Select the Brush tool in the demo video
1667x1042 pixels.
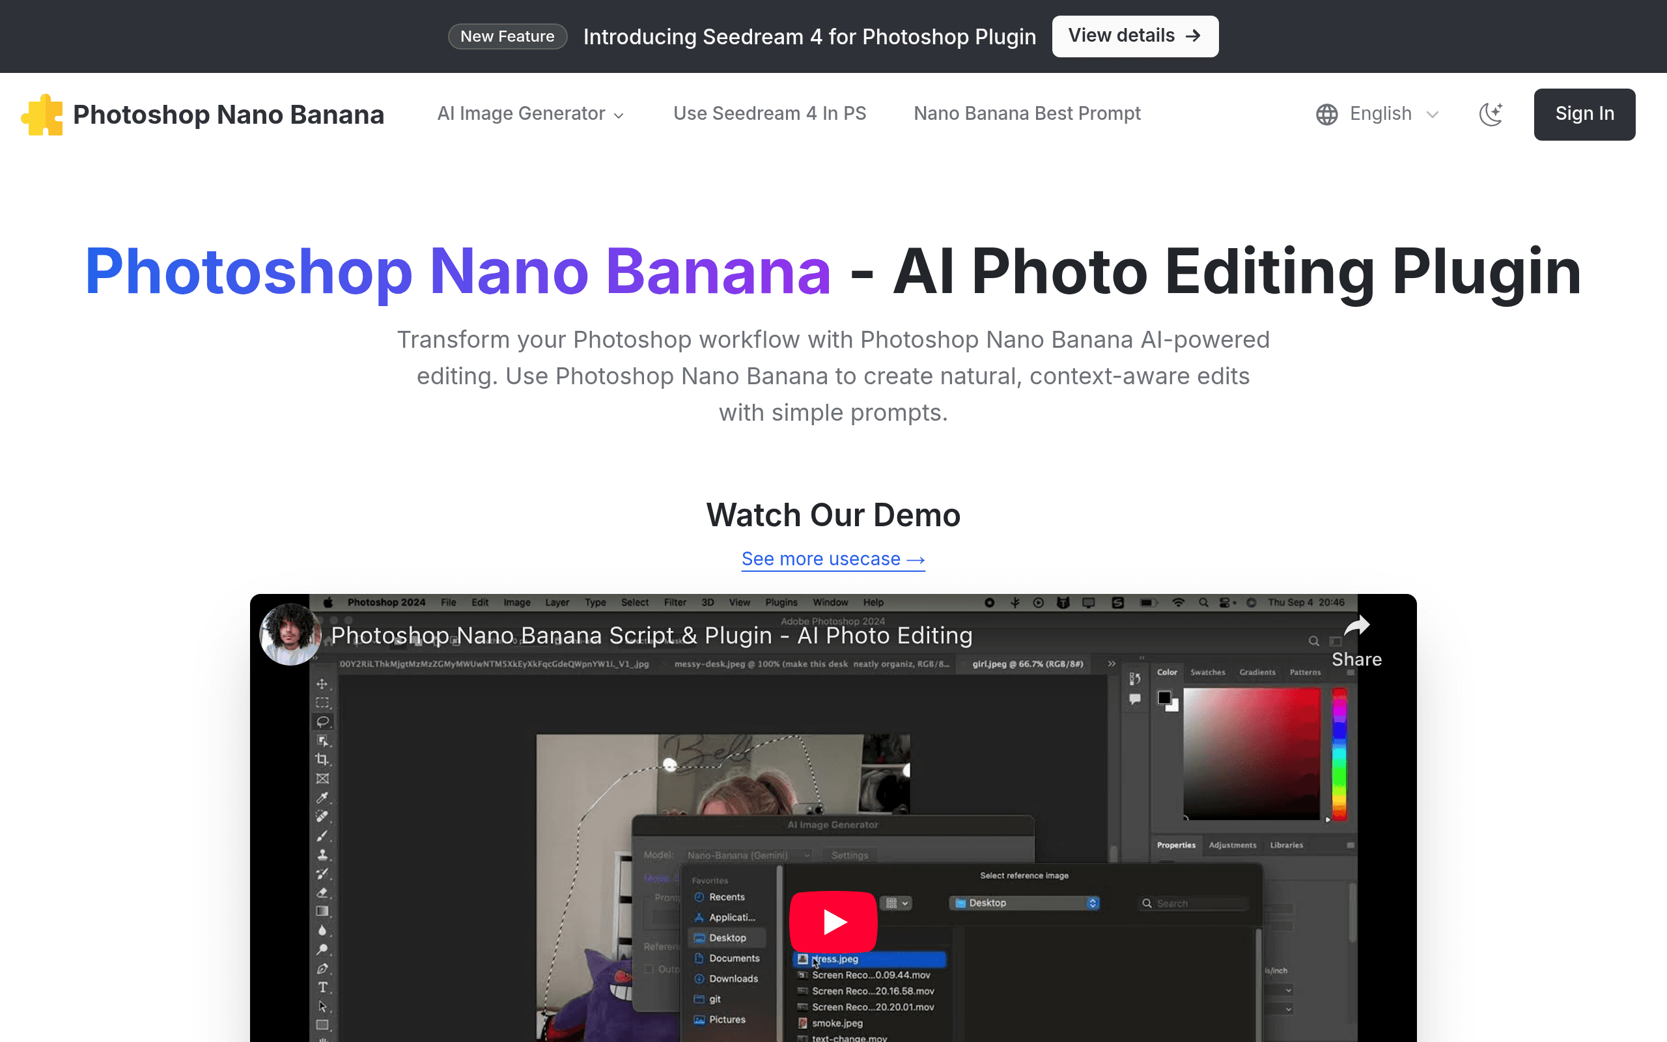tap(322, 836)
